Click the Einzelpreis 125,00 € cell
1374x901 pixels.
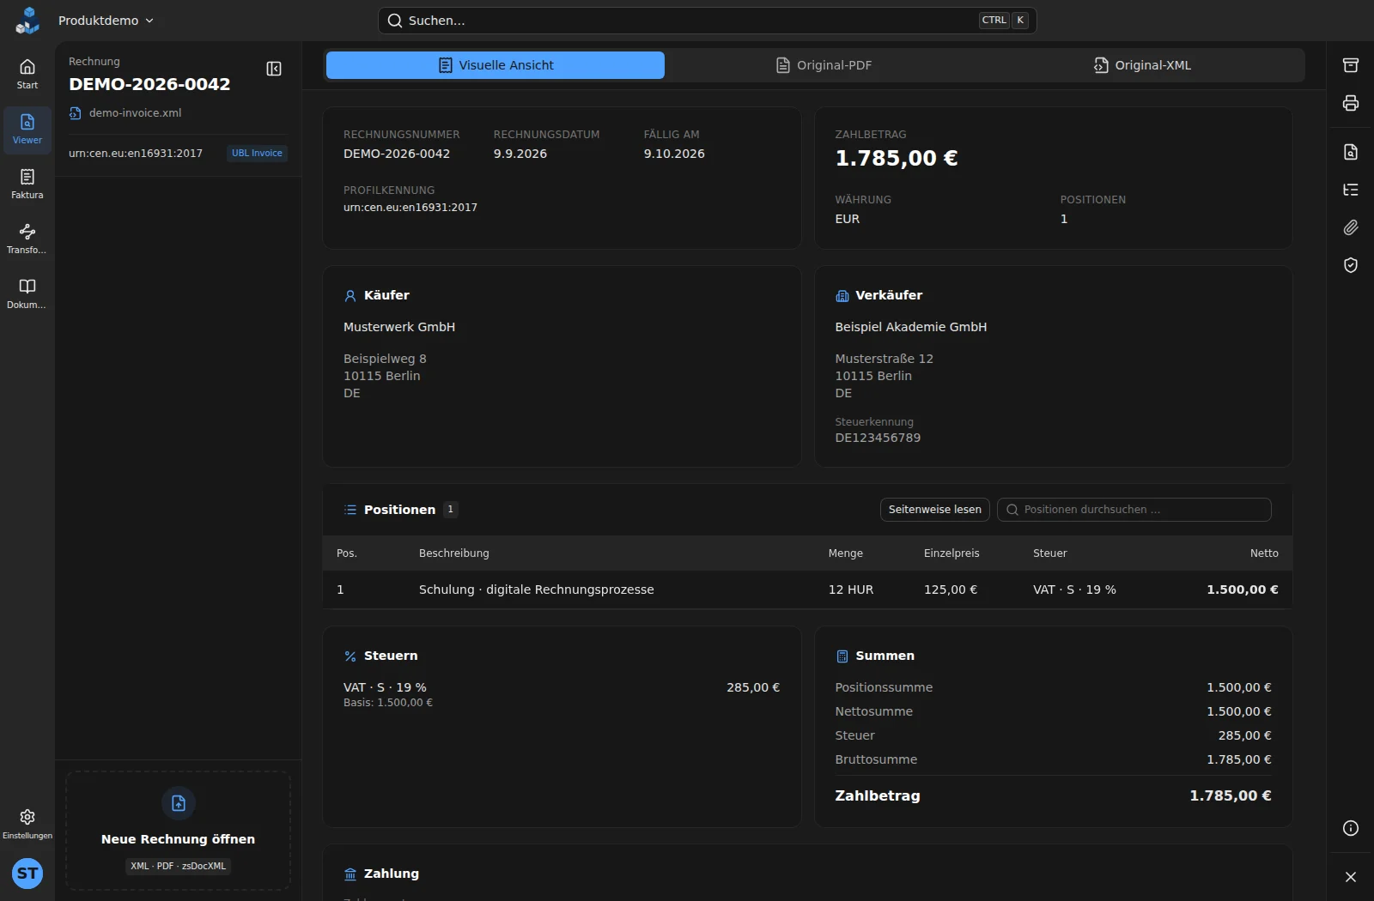click(x=951, y=590)
